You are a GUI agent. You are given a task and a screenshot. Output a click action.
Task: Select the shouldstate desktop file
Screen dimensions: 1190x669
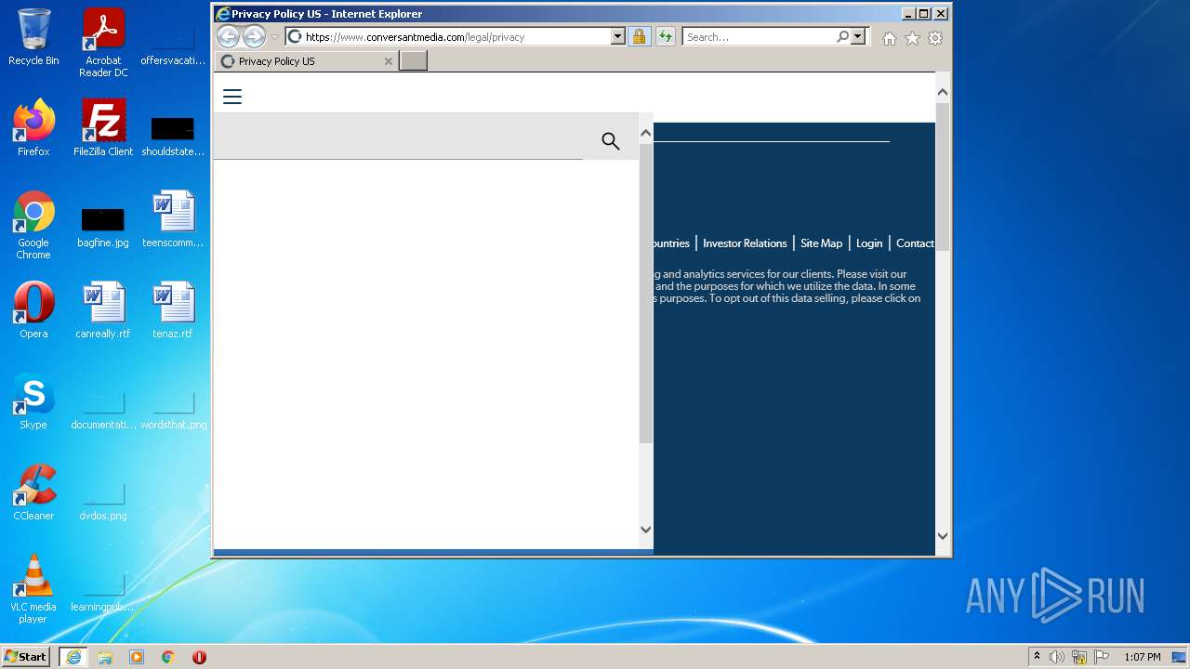(173, 137)
